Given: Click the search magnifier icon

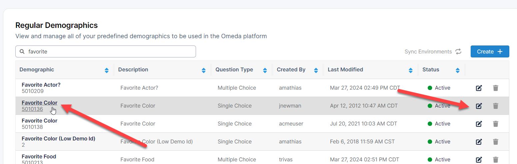Looking at the screenshot, I should click(22, 51).
